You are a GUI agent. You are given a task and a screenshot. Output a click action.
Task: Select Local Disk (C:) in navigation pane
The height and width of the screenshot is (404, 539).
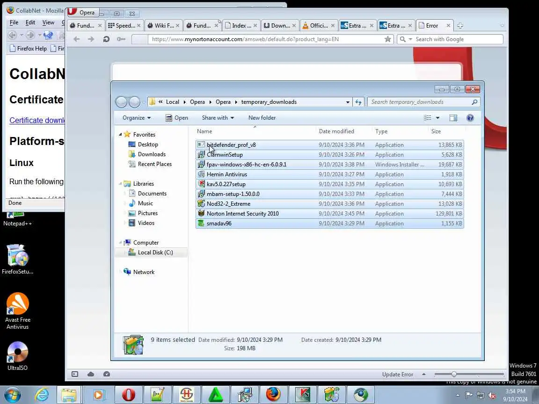(151, 252)
